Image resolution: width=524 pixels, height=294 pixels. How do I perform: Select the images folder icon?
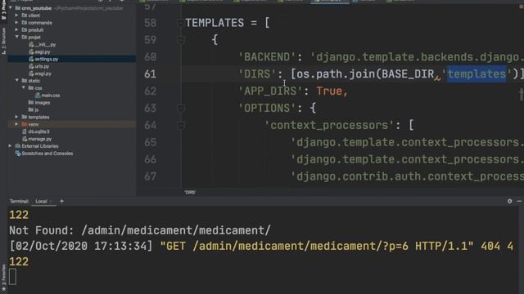pyautogui.click(x=31, y=103)
